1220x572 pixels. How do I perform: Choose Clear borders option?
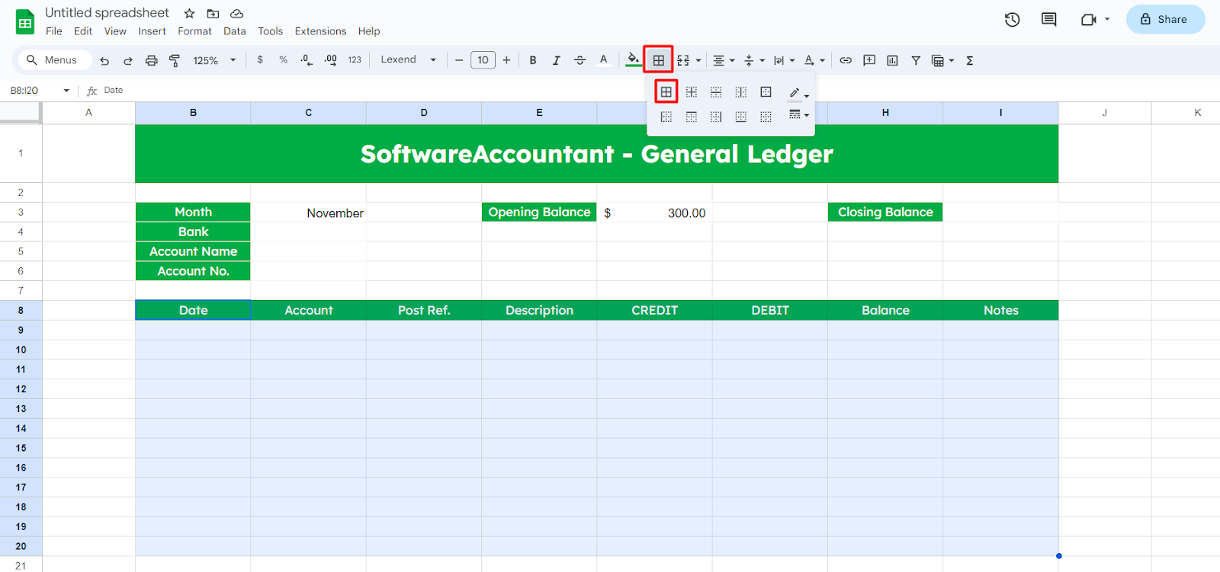click(766, 117)
